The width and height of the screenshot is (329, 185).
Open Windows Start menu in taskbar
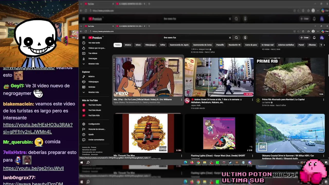click(82, 162)
